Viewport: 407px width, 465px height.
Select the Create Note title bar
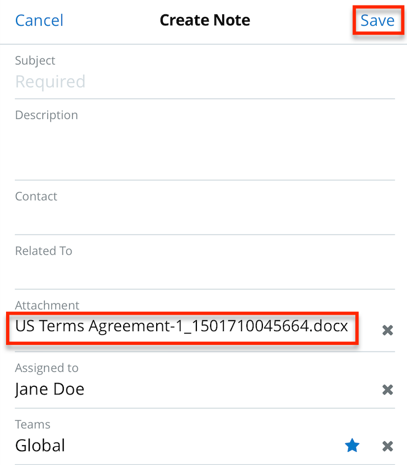point(205,20)
